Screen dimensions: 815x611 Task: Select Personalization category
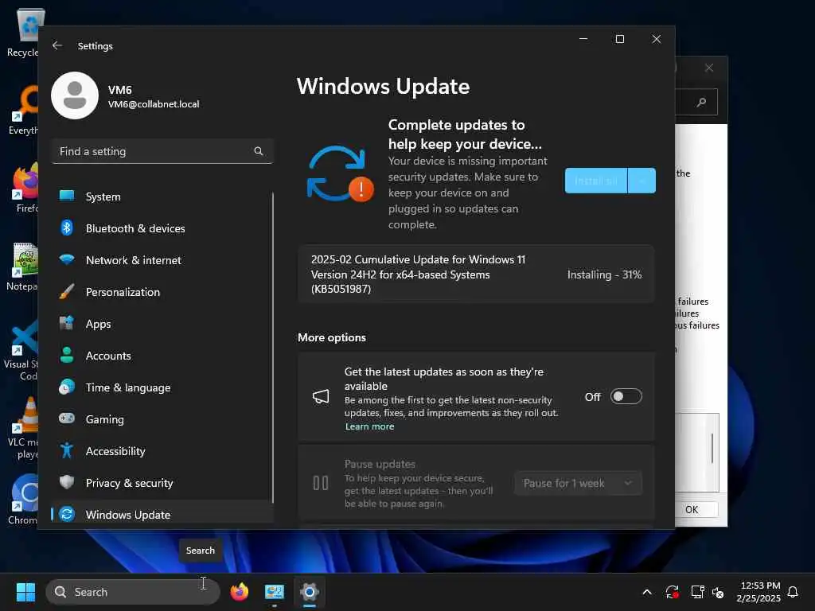[x=162, y=292]
